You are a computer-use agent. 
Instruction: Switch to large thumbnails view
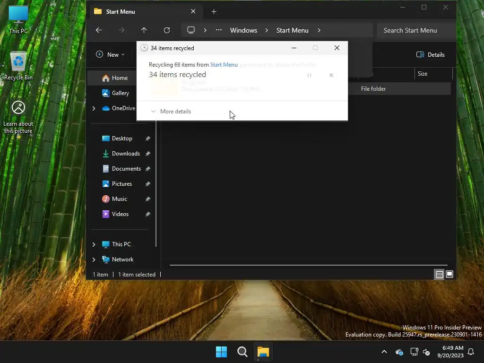click(449, 274)
